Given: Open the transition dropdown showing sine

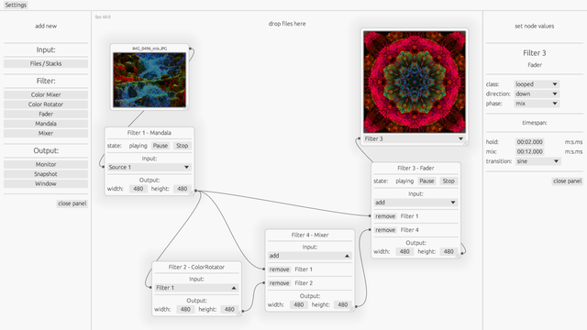Looking at the screenshot, I should (537, 161).
